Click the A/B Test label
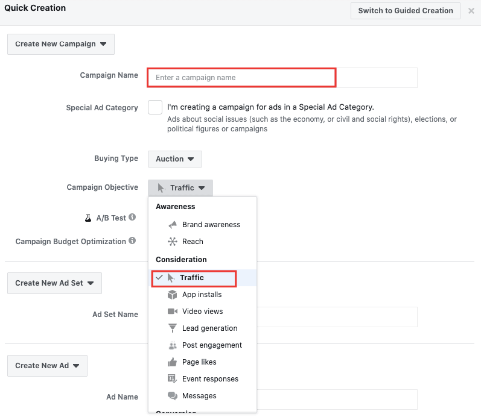The image size is (481, 417). (111, 218)
